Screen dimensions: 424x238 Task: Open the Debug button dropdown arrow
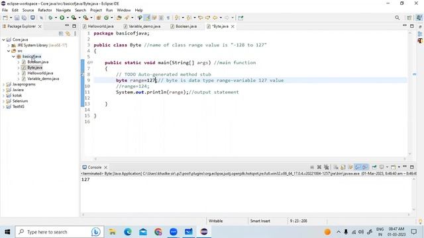(x=56, y=18)
